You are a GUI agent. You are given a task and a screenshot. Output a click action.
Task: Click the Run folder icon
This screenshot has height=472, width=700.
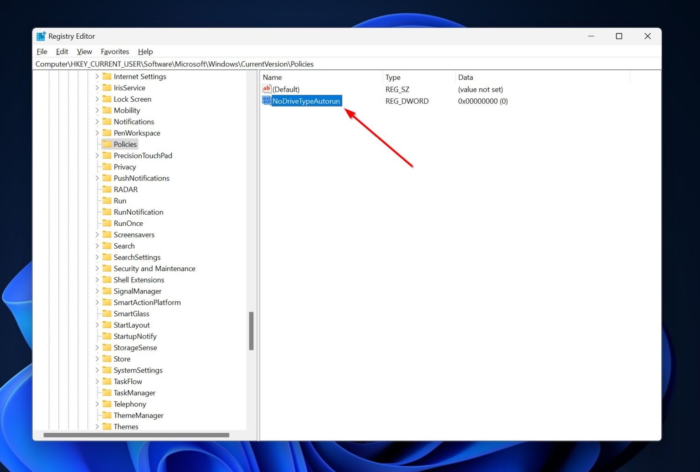[107, 200]
